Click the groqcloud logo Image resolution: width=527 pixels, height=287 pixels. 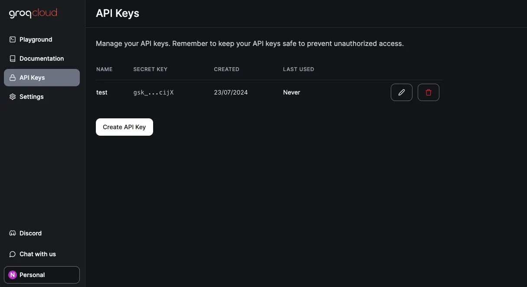[x=33, y=13]
